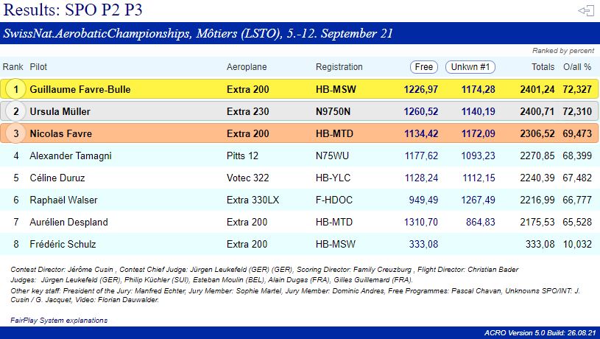Click Frédéric Schulz's Free score 333,08

[x=423, y=245]
